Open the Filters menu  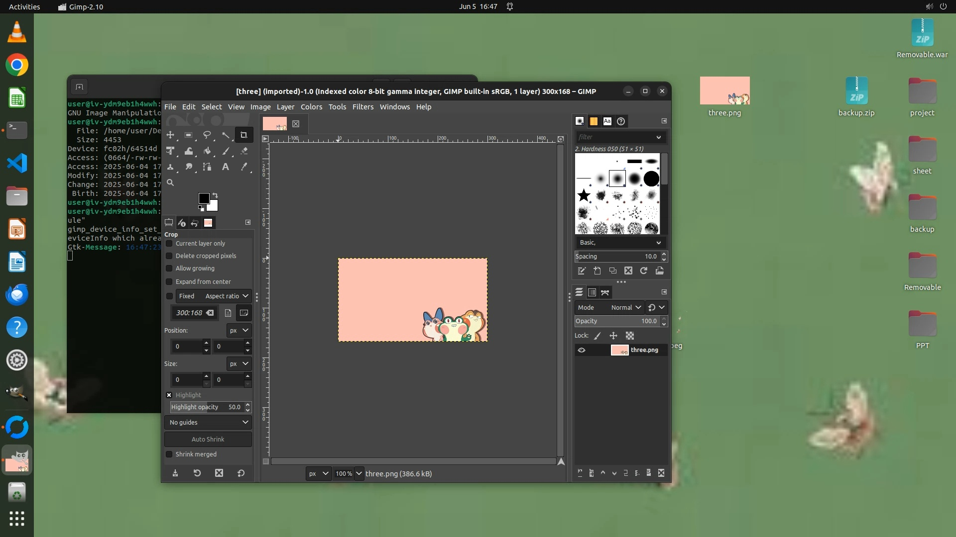point(362,107)
